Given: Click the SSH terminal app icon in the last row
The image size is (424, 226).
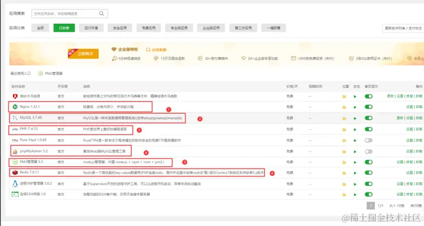Looking at the screenshot, I should click(x=15, y=194).
